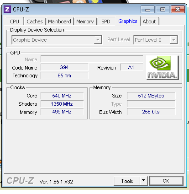Select the Graphics tab
The image size is (189, 194).
click(x=128, y=21)
